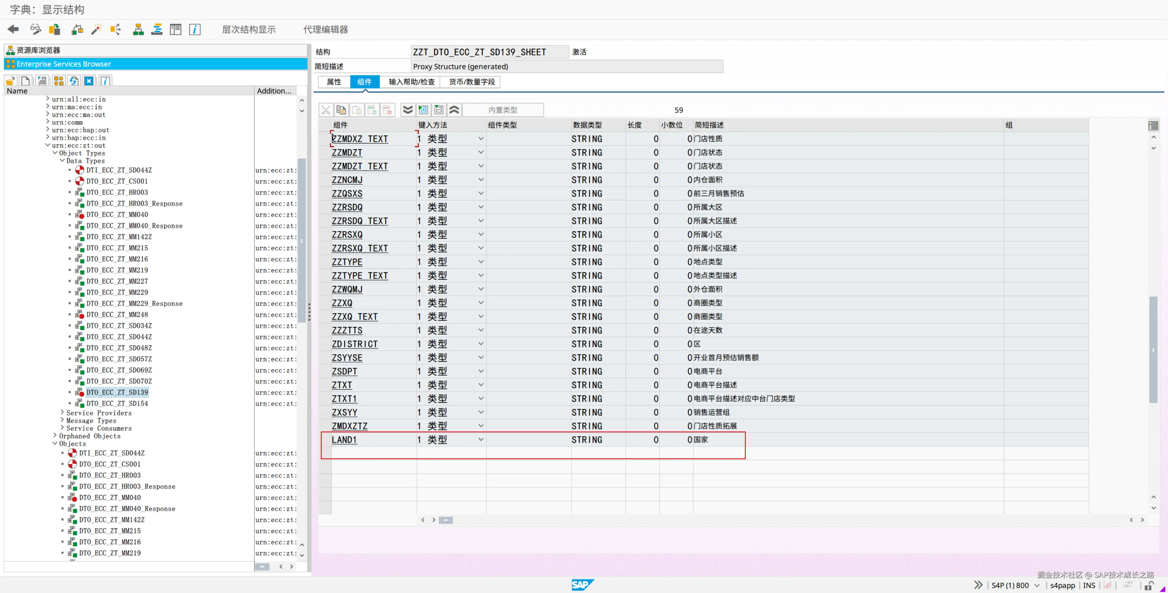Click the refresh icon in Enterprise Services Browser
This screenshot has height=593, width=1168.
click(x=74, y=81)
